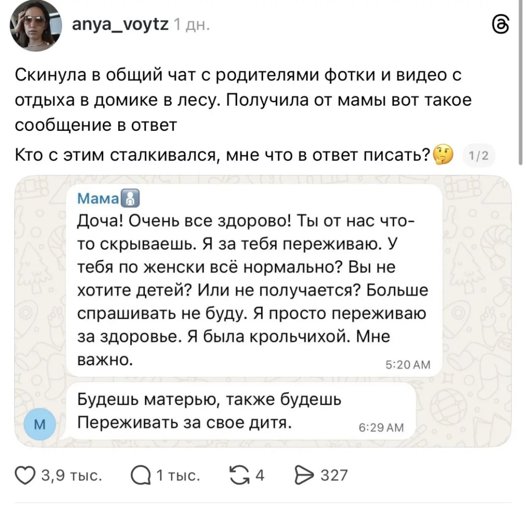Viewport: 526px width, 508px height.
Task: Click the "1/2" thread part indicator
Action: point(478,156)
